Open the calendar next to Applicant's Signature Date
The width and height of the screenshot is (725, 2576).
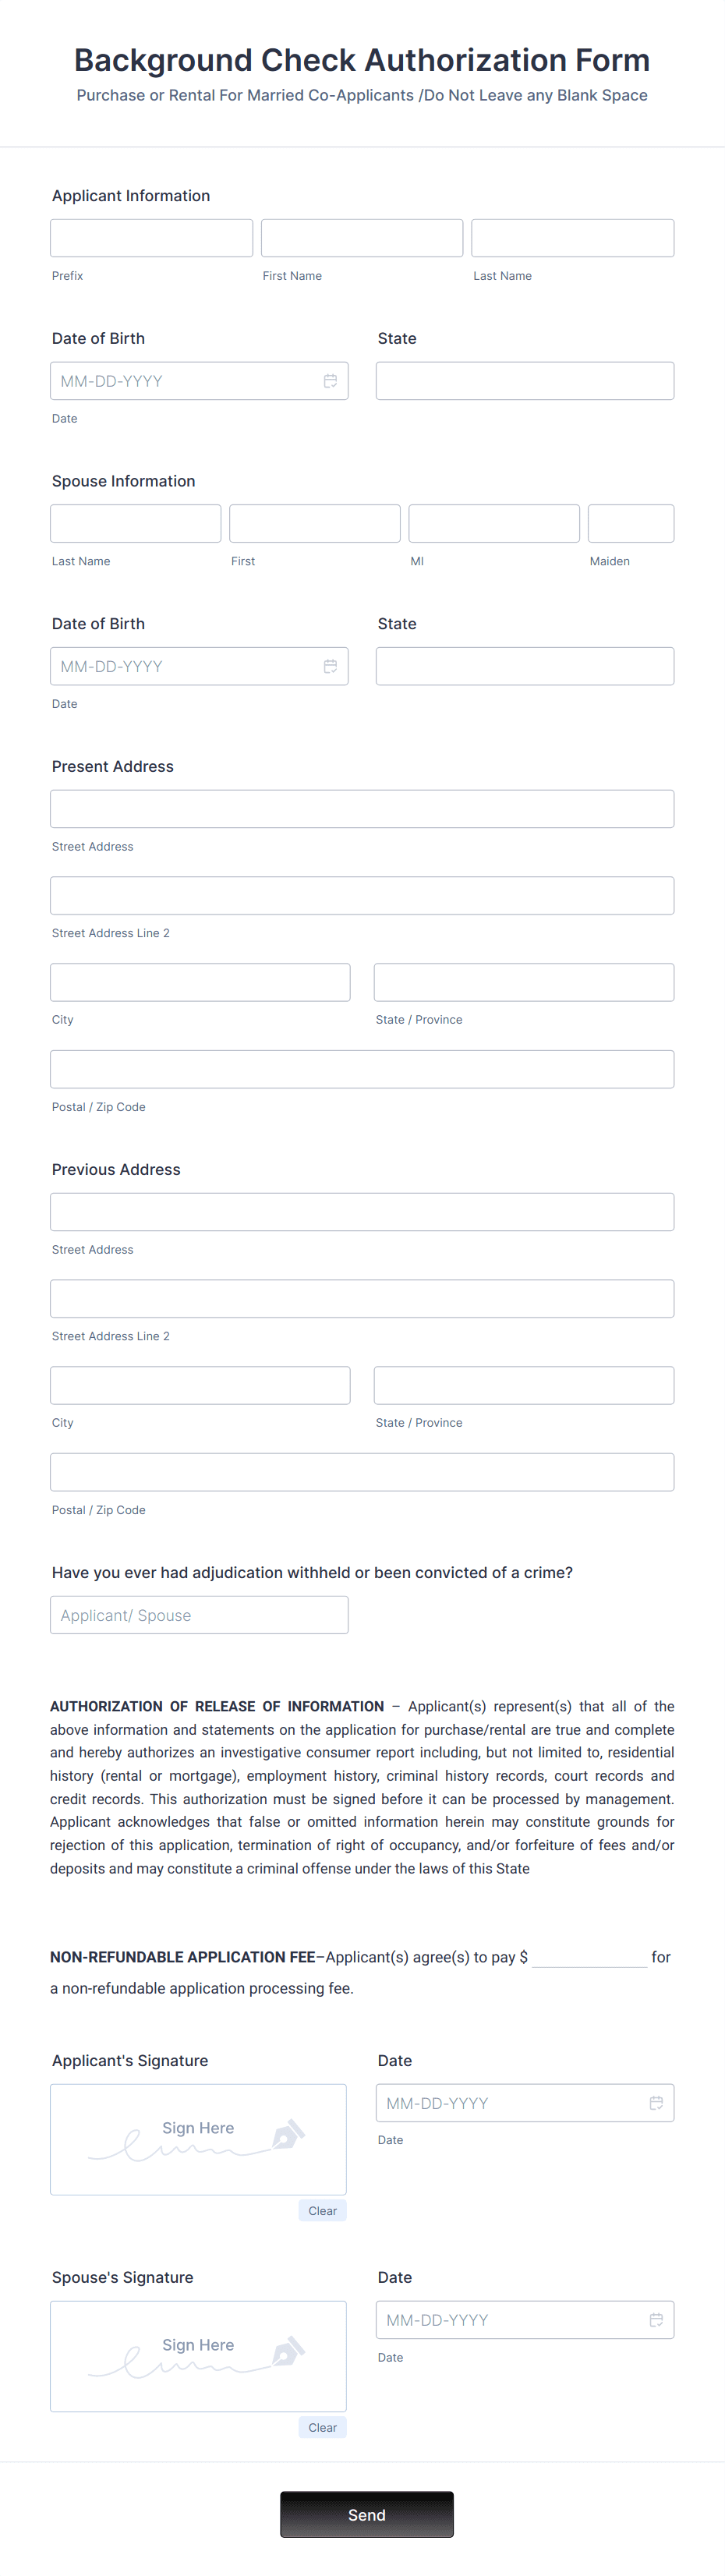658,2102
